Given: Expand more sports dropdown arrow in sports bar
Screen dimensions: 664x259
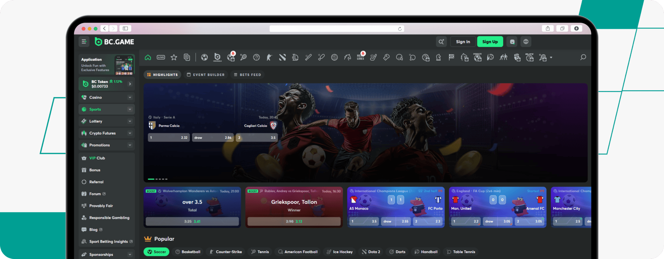Looking at the screenshot, I should (x=551, y=58).
